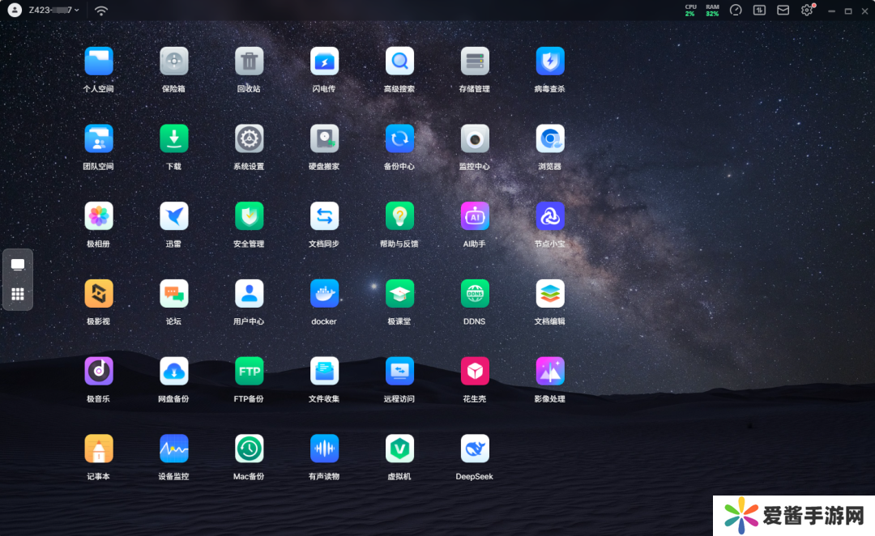Expand the Z423 account dropdown
Screen dimensions: 875x536
pos(53,11)
